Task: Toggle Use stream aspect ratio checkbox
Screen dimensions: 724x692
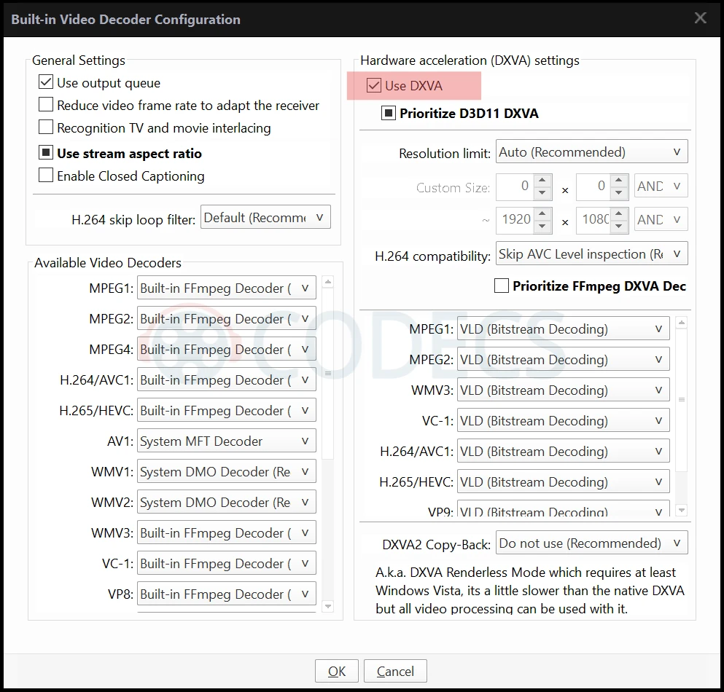Action: tap(46, 154)
